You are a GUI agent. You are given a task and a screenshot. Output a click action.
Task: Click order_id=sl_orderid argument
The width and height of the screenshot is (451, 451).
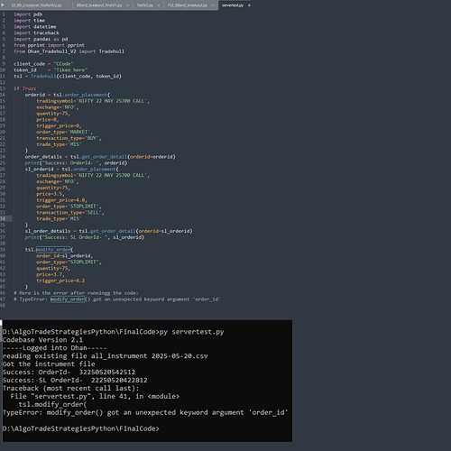point(65,256)
